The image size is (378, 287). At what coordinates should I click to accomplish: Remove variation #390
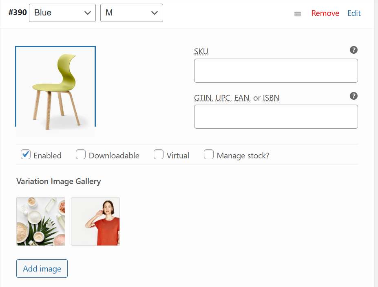tap(325, 13)
